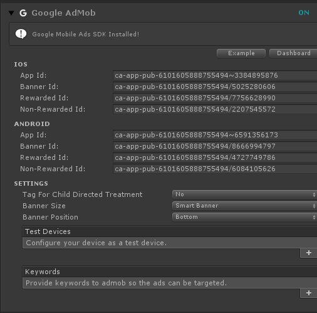The height and width of the screenshot is (313, 317).
Task: Edit the iOS App Id field
Action: tap(215, 75)
